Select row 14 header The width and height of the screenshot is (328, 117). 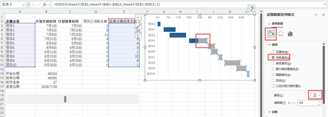point(2,73)
